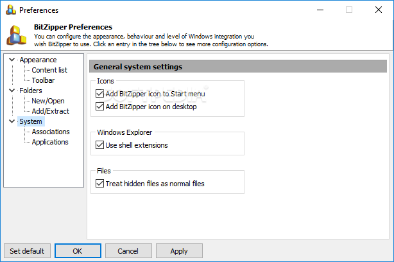Open the New/Open folder settings

click(48, 101)
